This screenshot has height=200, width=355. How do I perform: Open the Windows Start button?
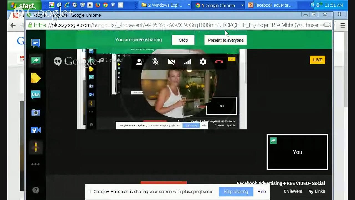coord(24,5)
